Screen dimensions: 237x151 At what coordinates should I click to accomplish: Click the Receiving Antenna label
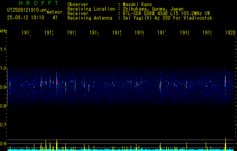click(x=90, y=18)
